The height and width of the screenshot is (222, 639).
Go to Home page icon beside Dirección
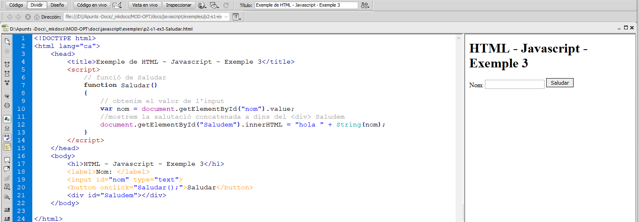(x=36, y=17)
